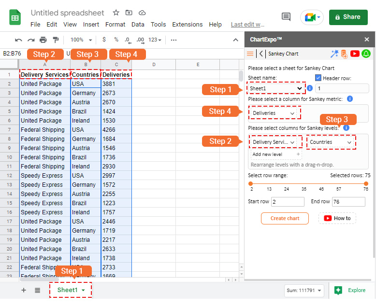Click the spreadsheet vertical scrollbar thumb
This screenshot has width=376, height=307.
coord(241,76)
